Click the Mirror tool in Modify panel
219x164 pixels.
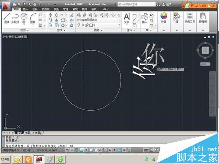57,20
